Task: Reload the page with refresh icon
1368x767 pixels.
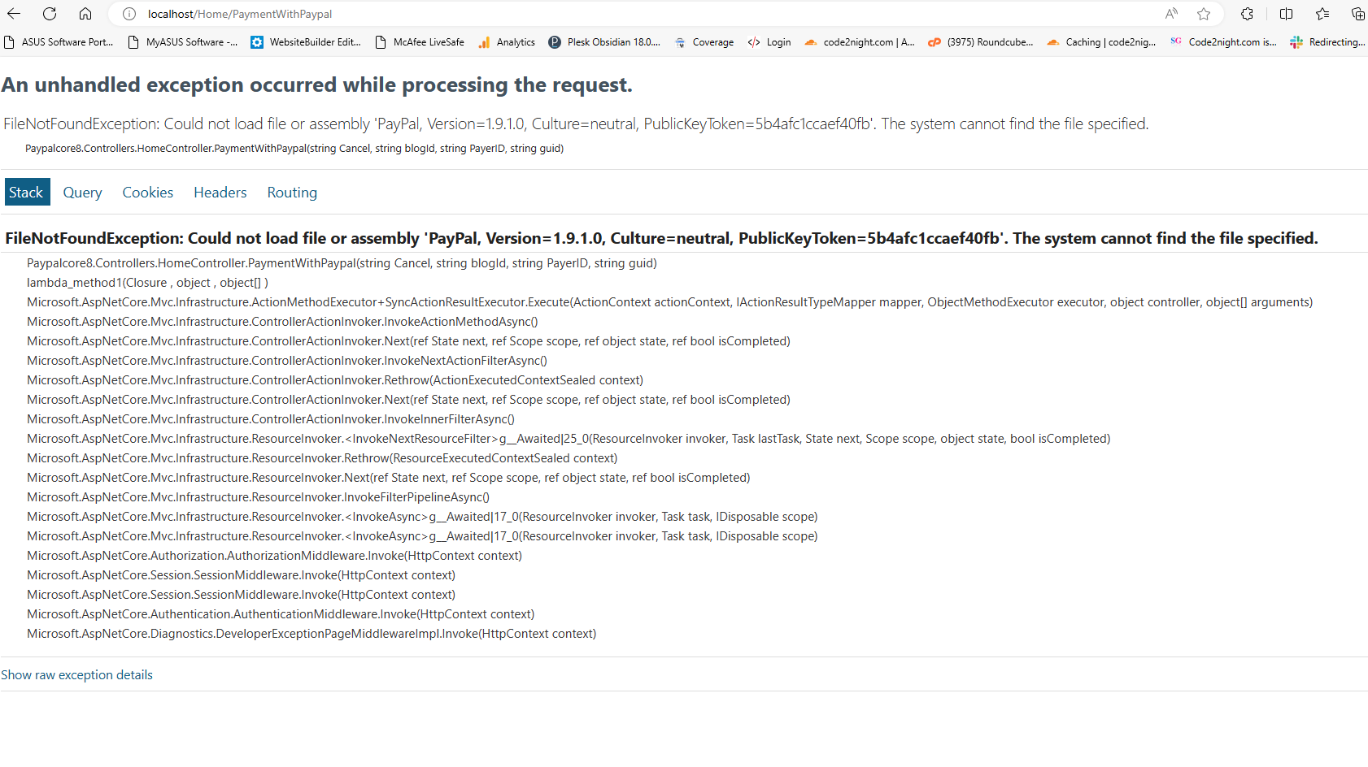Action: (50, 14)
